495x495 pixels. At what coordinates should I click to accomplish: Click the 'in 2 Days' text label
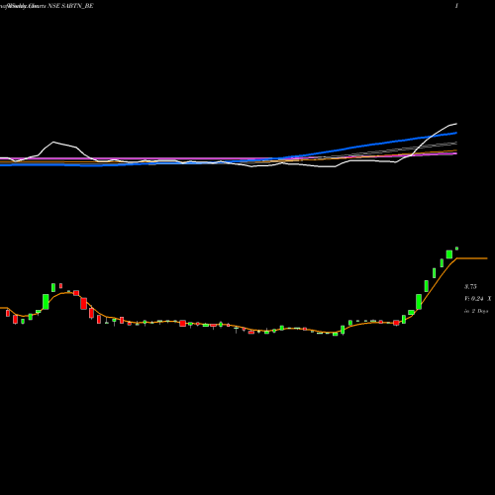[x=476, y=311]
